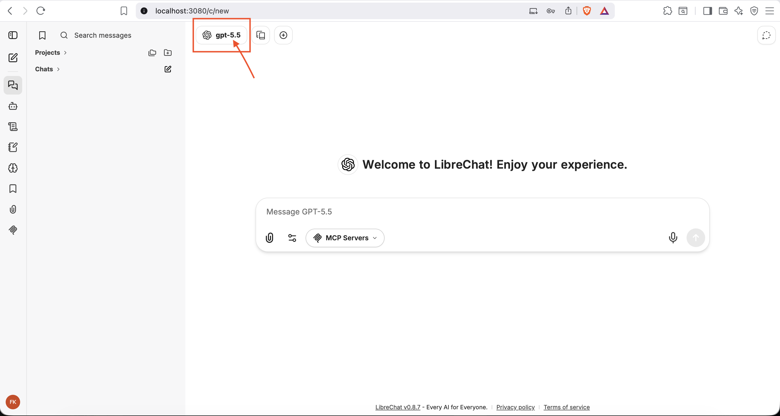Open the MCP settings icon in left rail
Image resolution: width=780 pixels, height=416 pixels.
pos(13,230)
